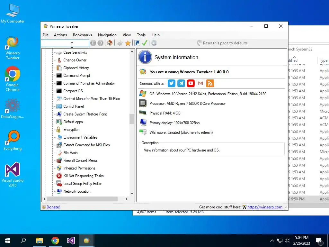
Task: Open settings via the gear toolbar icon
Action: click(154, 43)
